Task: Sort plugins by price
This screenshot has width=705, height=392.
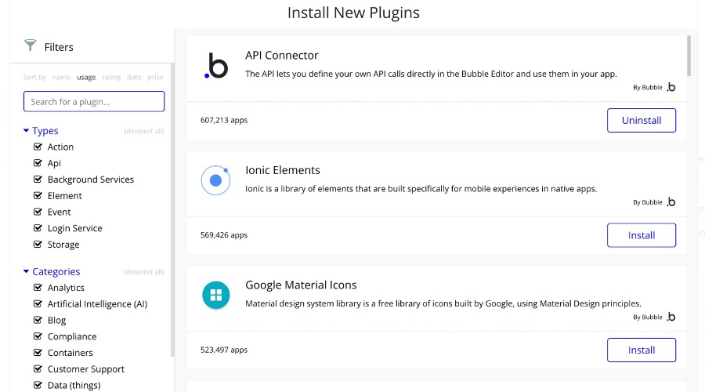Action: point(155,77)
